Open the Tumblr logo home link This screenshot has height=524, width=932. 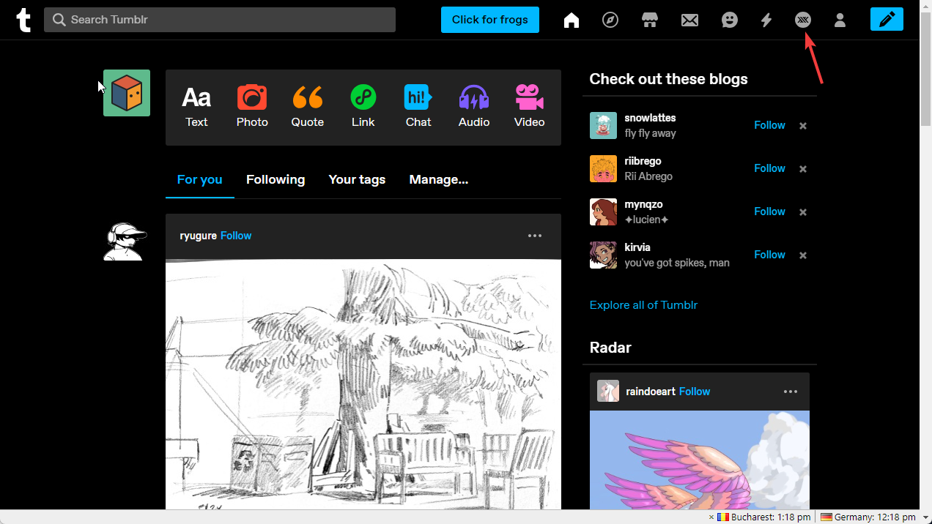point(24,20)
